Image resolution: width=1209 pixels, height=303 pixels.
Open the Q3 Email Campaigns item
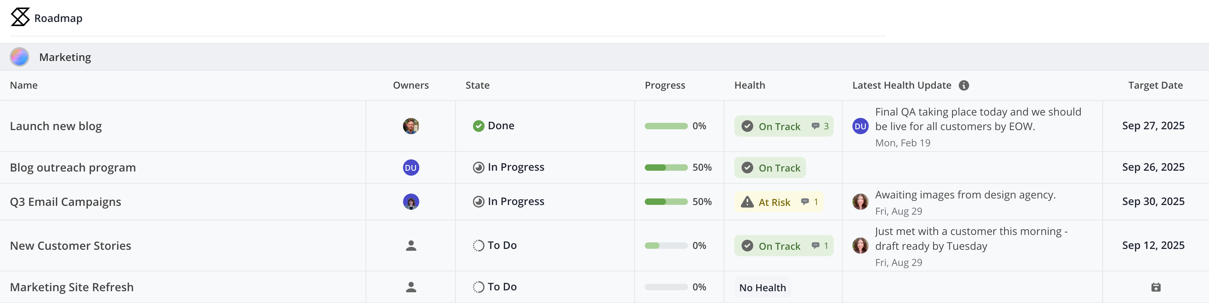pyautogui.click(x=66, y=202)
